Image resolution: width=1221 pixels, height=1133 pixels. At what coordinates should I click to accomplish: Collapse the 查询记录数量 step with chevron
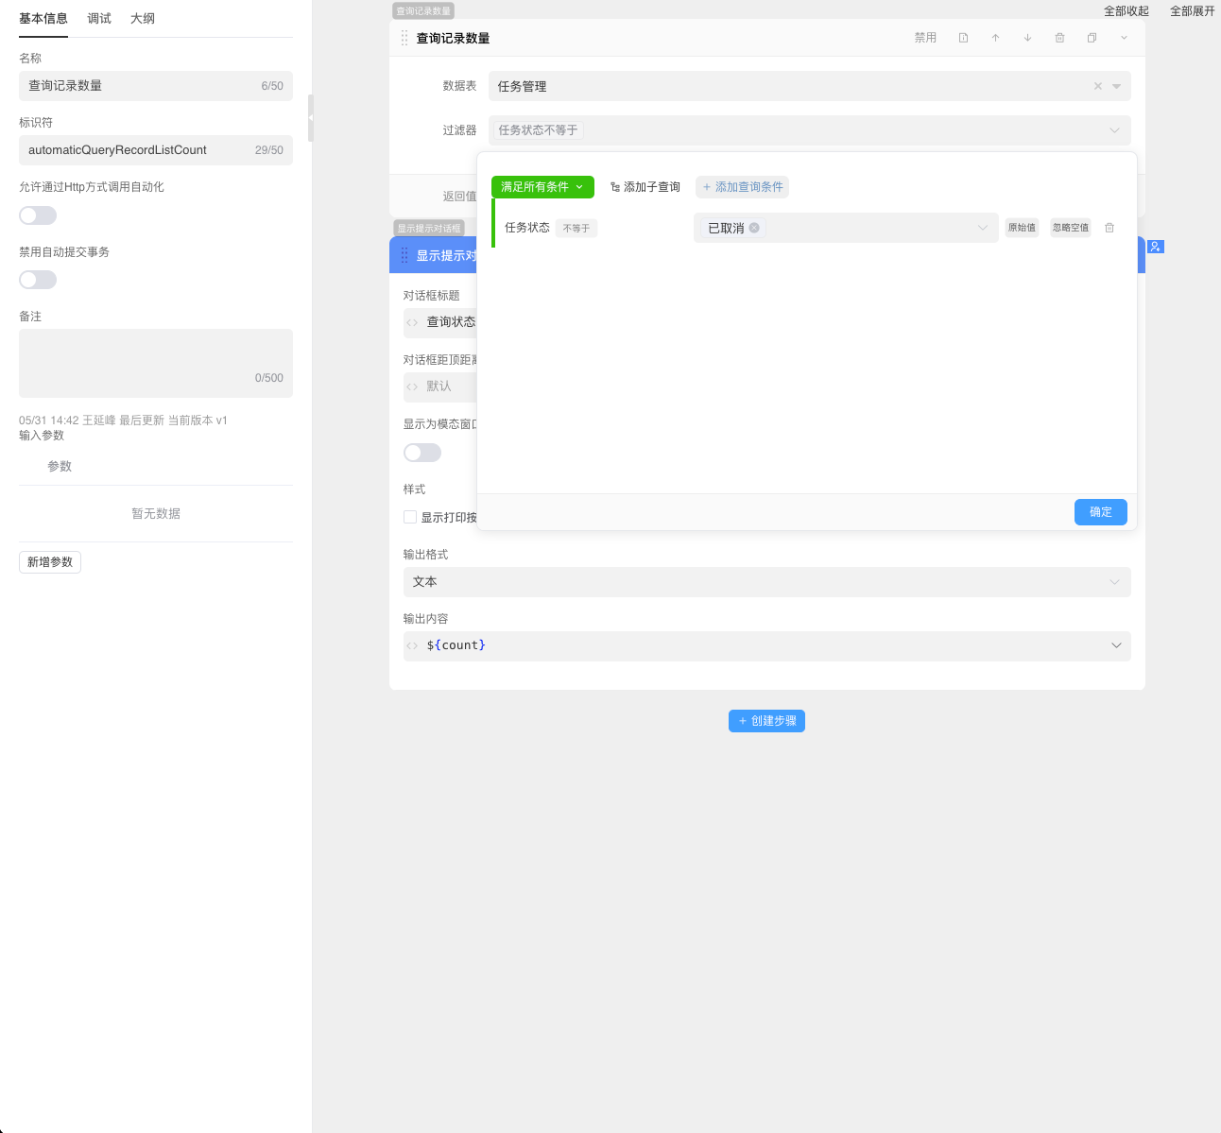(1124, 38)
